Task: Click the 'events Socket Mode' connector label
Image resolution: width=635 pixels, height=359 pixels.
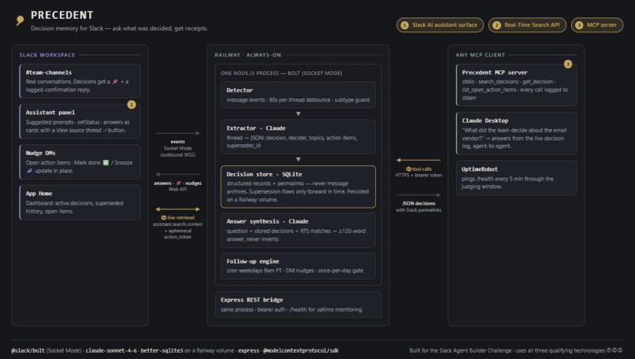Action: coord(177,148)
